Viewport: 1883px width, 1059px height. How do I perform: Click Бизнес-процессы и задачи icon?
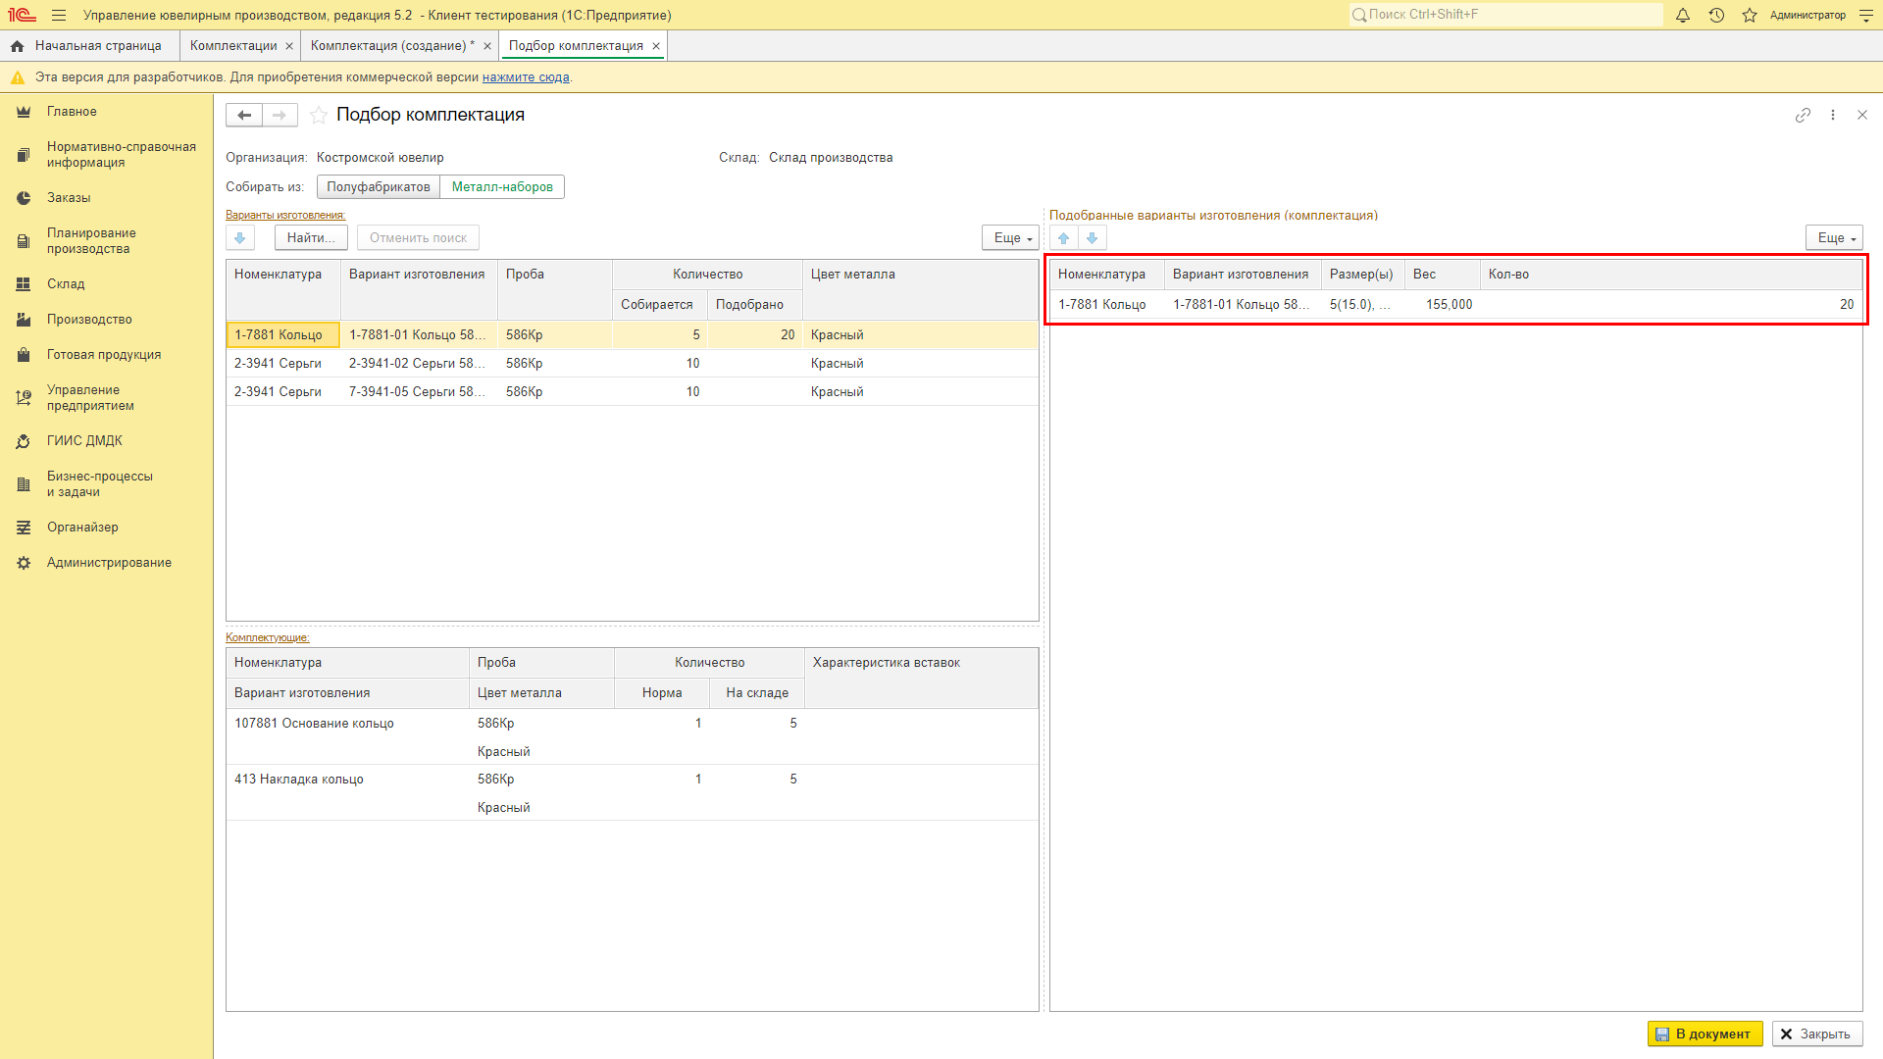click(x=24, y=484)
